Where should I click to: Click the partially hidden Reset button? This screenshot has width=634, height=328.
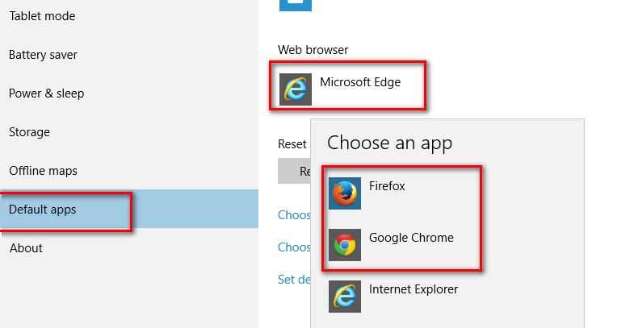tap(294, 171)
